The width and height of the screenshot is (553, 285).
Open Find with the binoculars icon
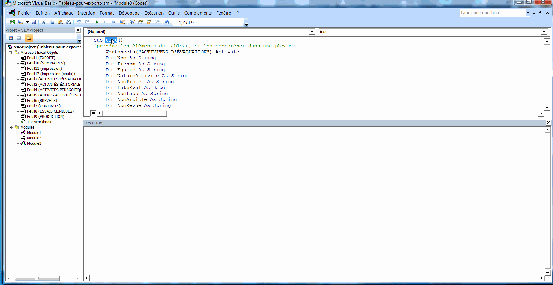(x=69, y=22)
